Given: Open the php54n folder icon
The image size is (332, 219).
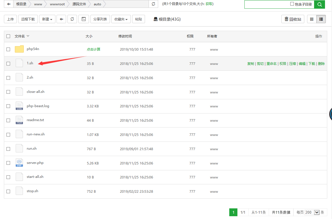Looking at the screenshot, I should 19,49.
